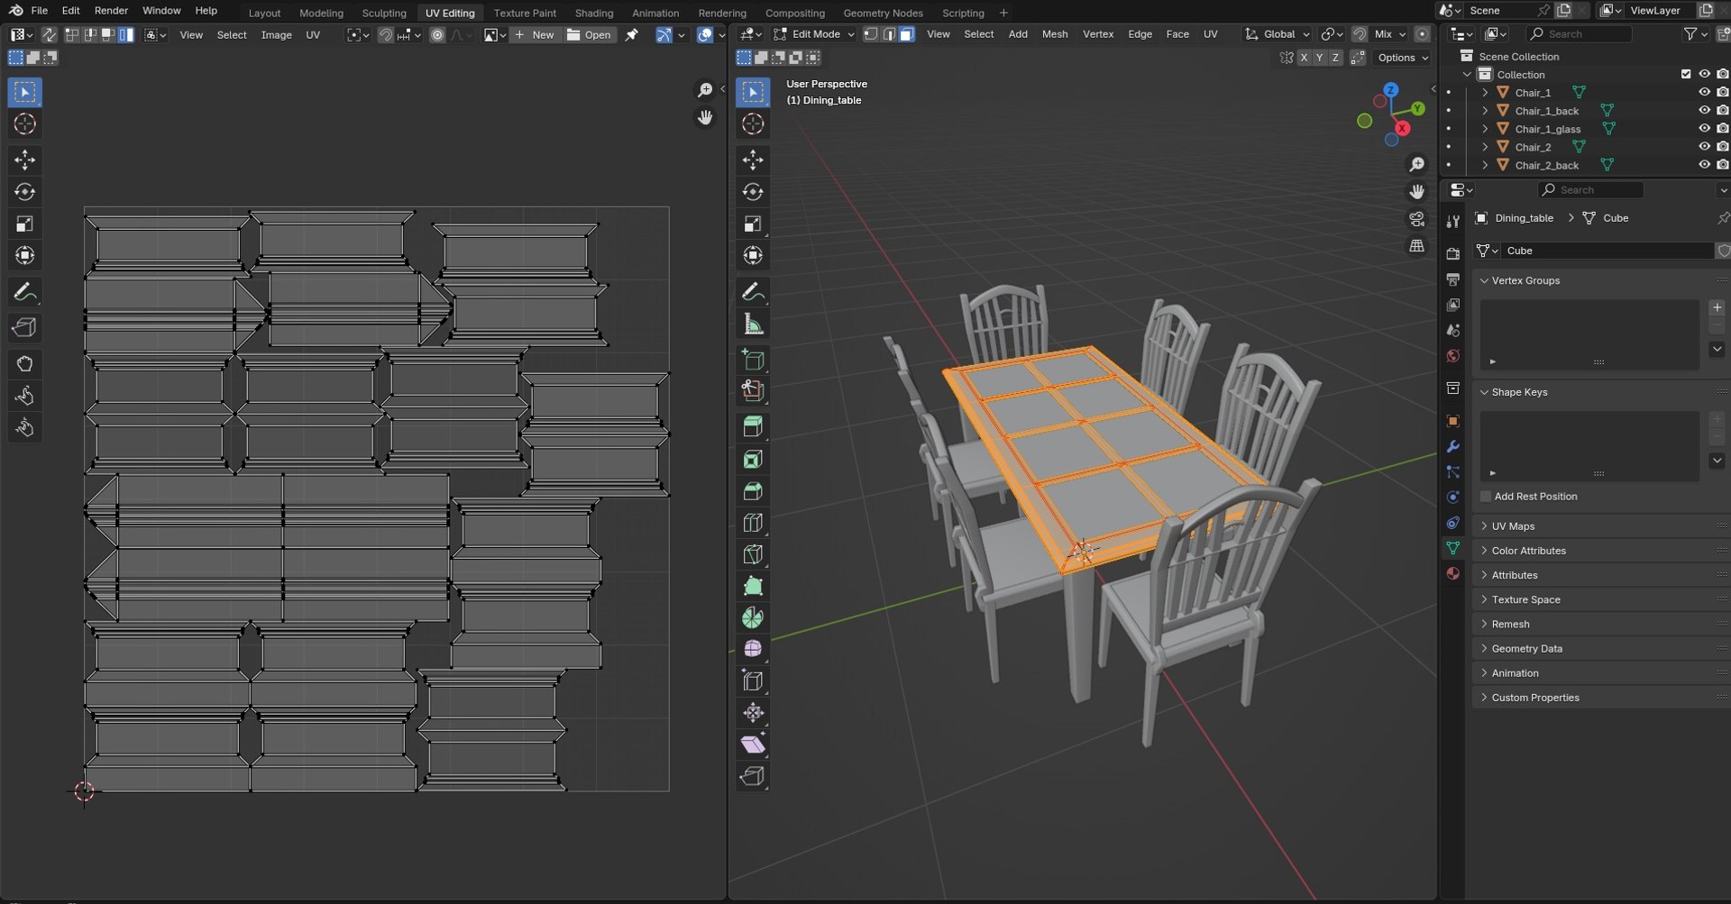Click the Open image button

(x=589, y=35)
